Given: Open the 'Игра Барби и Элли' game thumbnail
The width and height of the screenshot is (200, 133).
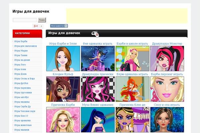Looking at the screenshot, I should 63,59.
